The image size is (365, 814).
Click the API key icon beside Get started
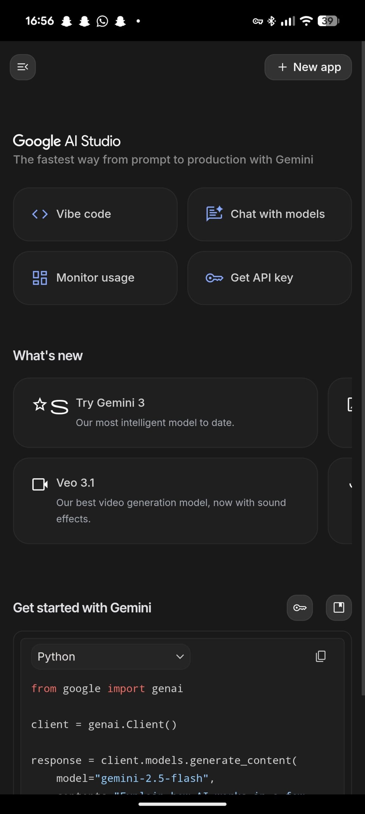300,608
